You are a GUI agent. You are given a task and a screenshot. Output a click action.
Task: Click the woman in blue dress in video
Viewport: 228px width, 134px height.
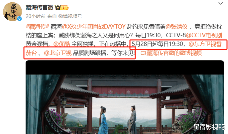[x=104, y=120]
